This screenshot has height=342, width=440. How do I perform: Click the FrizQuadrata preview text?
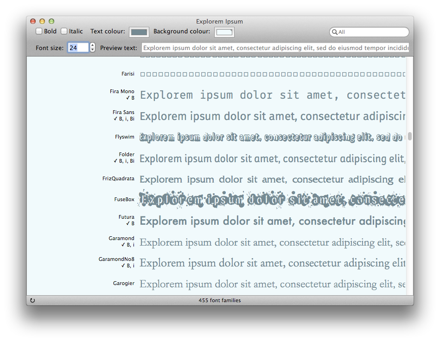(x=273, y=179)
